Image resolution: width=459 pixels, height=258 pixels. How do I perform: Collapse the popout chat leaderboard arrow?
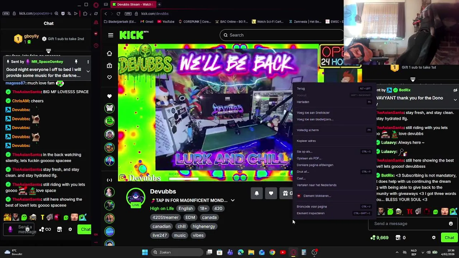click(48, 51)
